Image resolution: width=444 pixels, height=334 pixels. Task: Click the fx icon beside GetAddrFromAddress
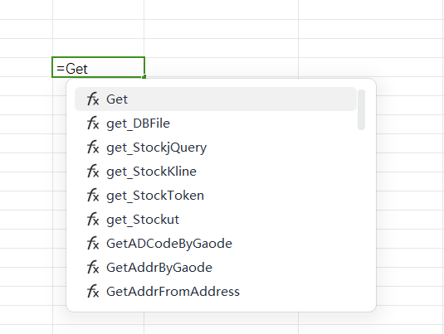[93, 291]
